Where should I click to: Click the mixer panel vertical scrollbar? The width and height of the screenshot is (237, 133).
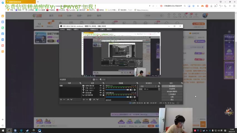(137, 91)
